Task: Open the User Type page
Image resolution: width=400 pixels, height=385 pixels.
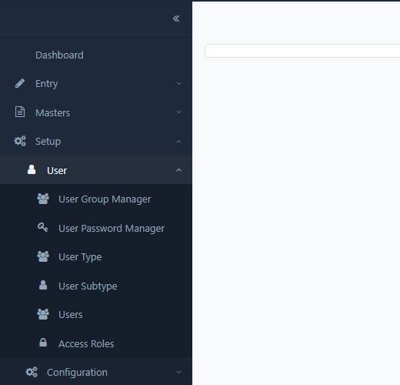Action: [80, 257]
